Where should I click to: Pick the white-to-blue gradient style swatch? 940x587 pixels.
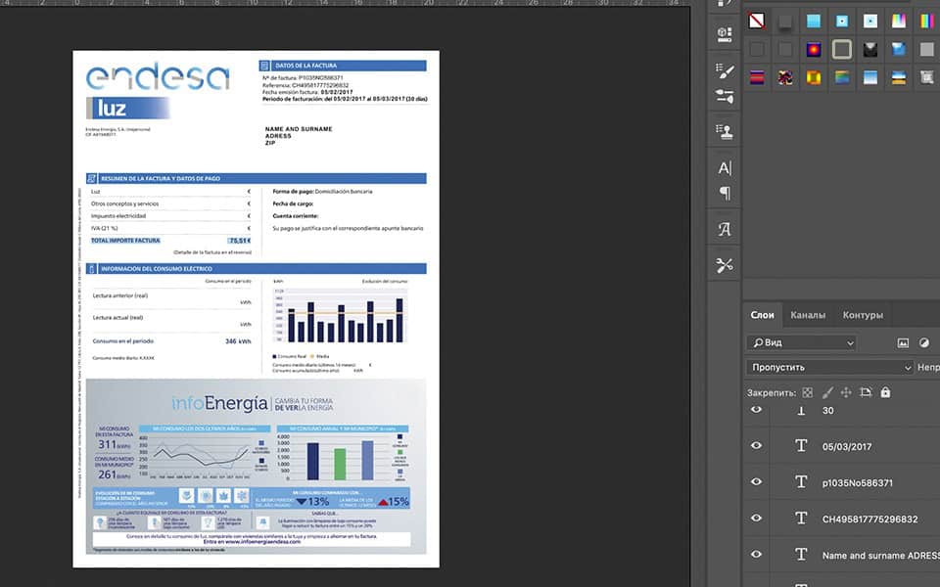point(869,77)
